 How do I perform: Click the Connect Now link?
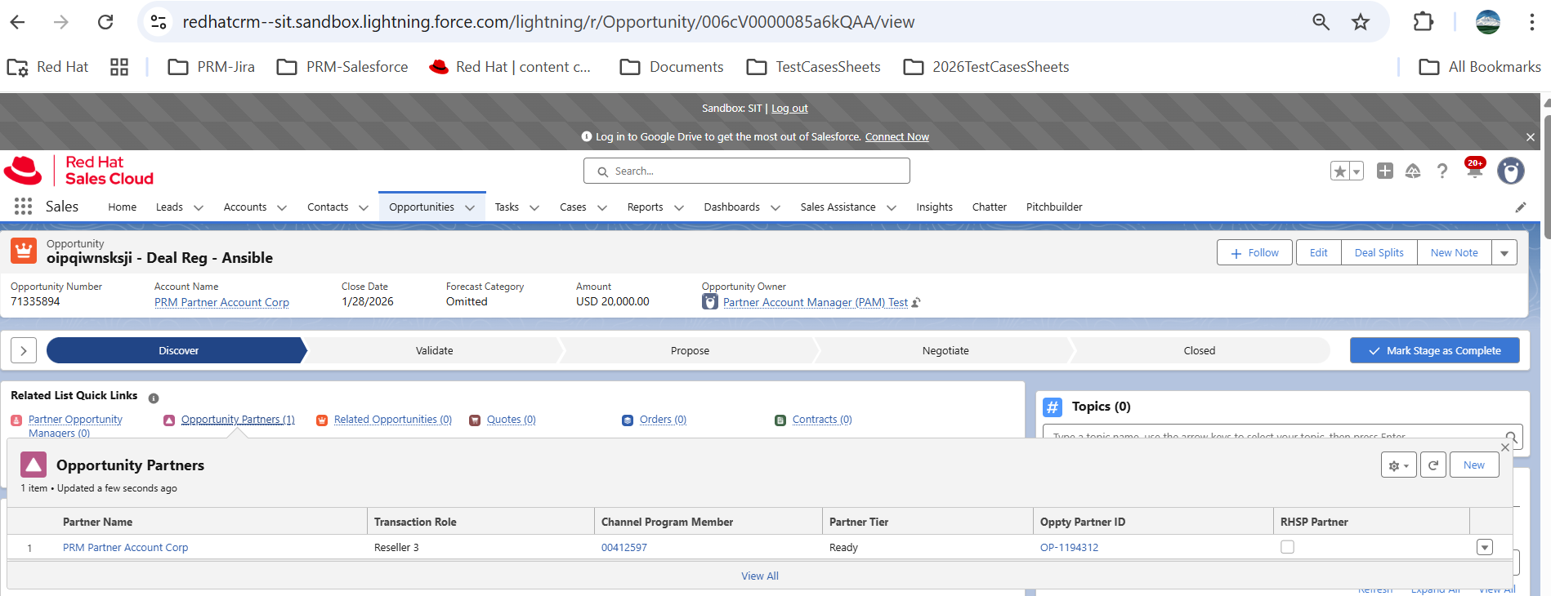click(x=897, y=137)
